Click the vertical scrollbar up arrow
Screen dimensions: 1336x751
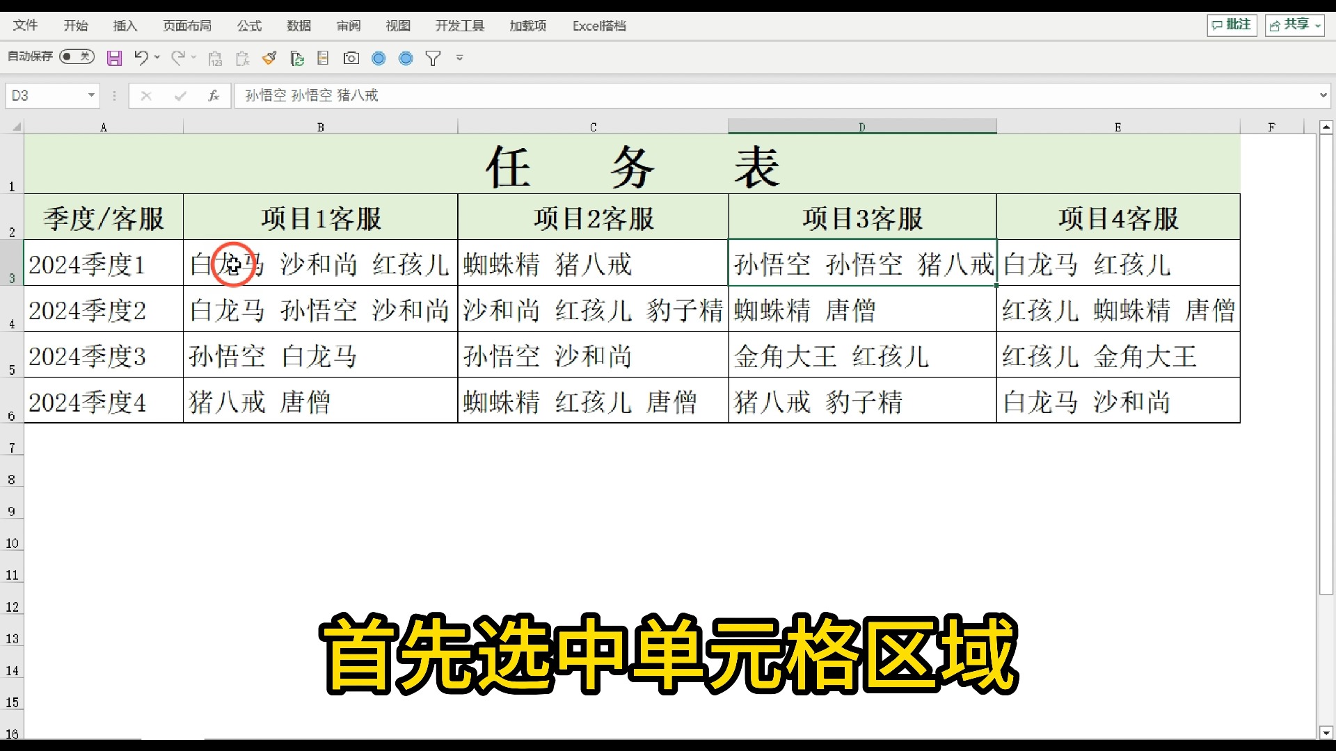1326,127
